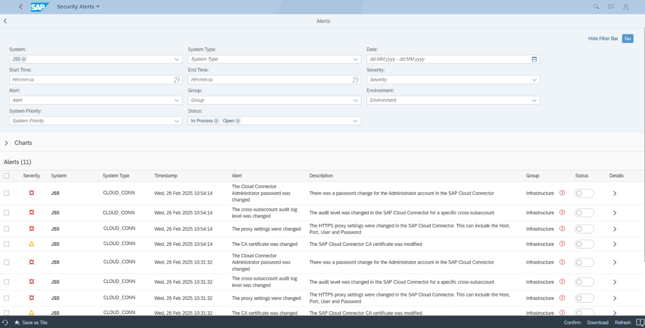The width and height of the screenshot is (645, 328).
Task: Open search from the SAP header
Action: [596, 6]
